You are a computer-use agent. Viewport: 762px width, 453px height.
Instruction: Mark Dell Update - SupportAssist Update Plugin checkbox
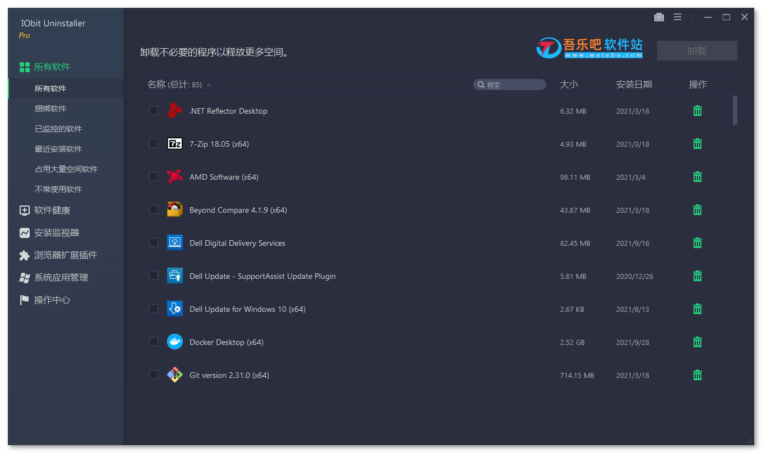tap(154, 275)
